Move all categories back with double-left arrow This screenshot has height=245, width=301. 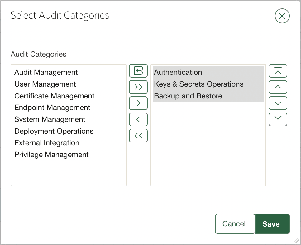point(138,136)
